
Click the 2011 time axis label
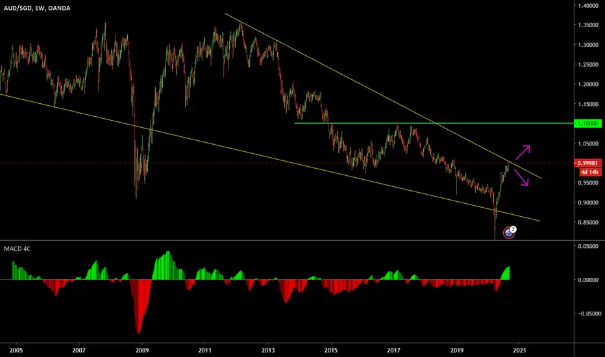tap(205, 351)
